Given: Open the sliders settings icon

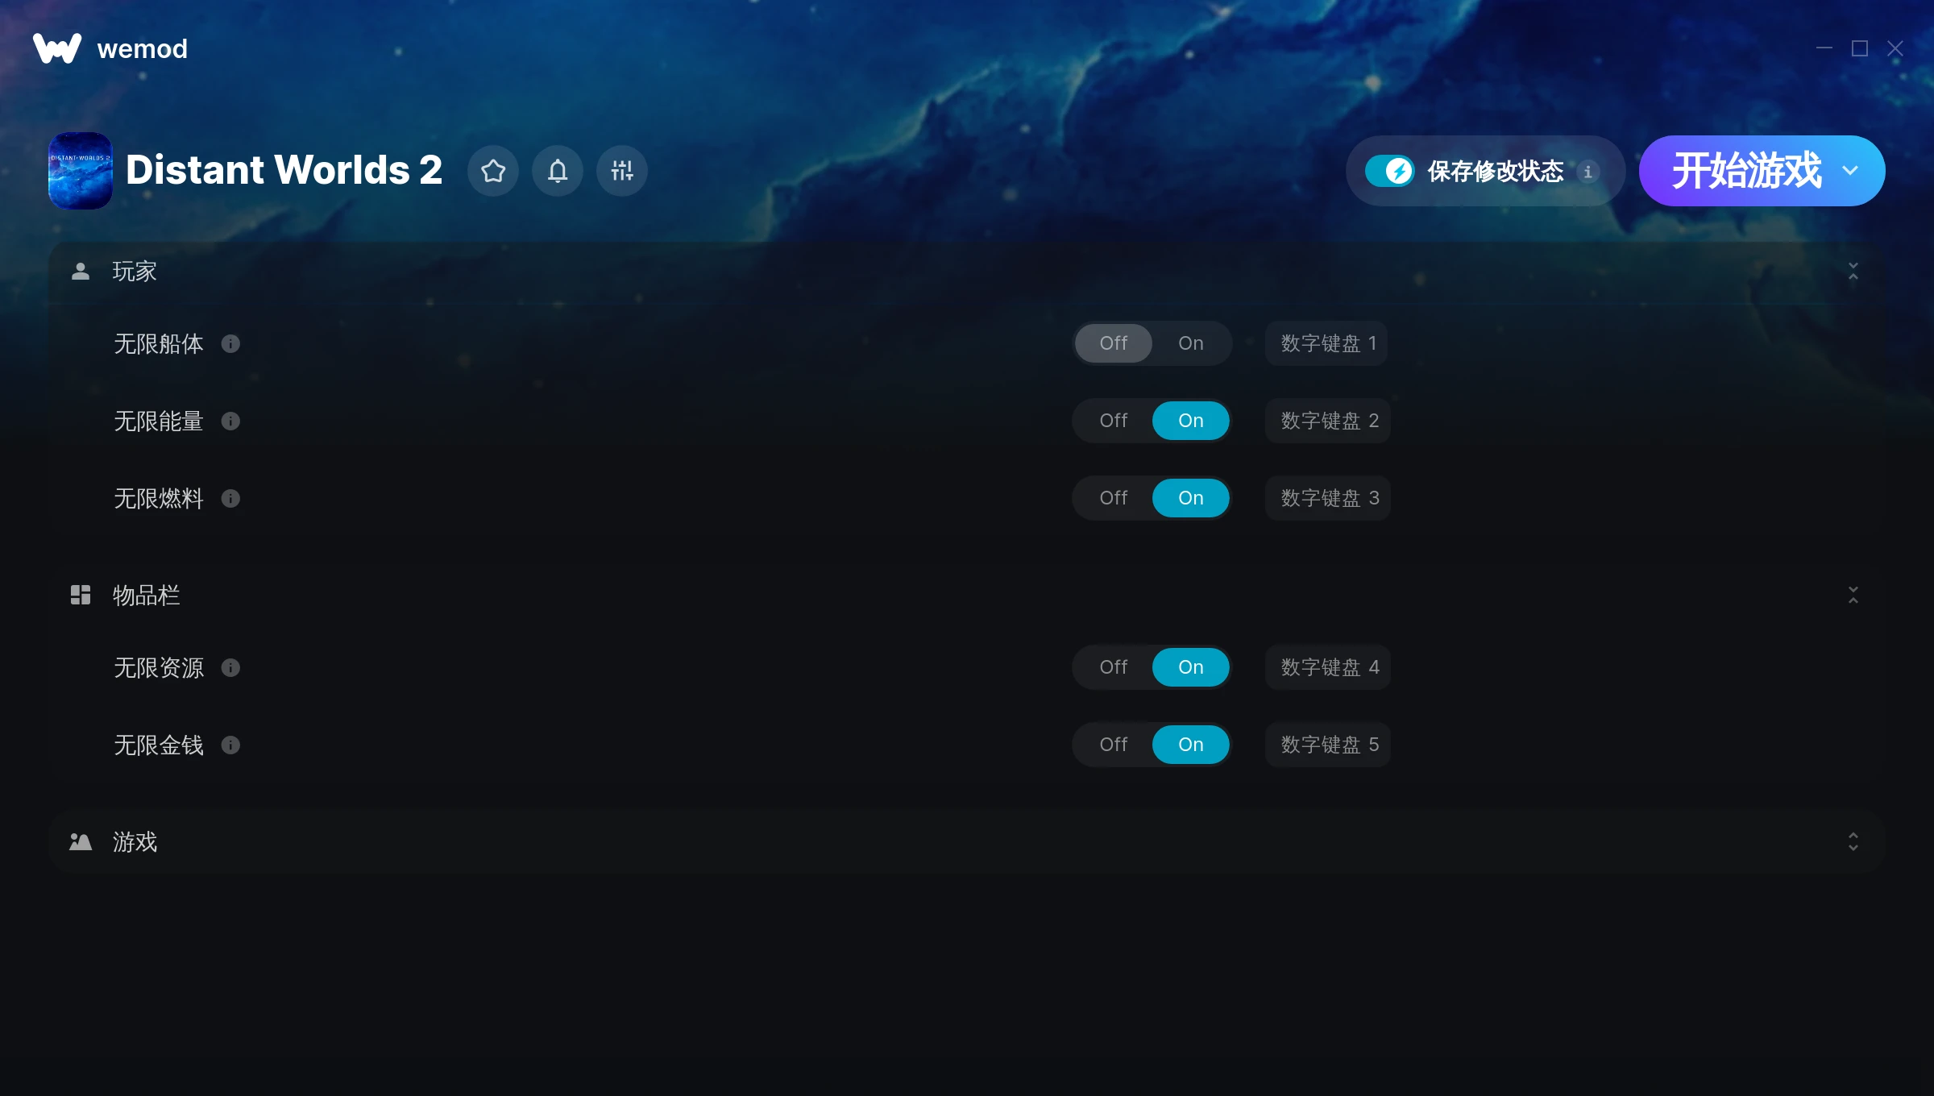Looking at the screenshot, I should tap(622, 171).
